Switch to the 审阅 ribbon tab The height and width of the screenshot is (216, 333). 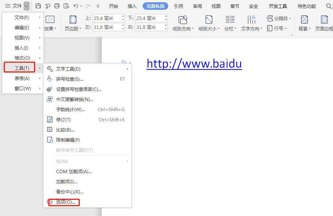[x=197, y=6]
